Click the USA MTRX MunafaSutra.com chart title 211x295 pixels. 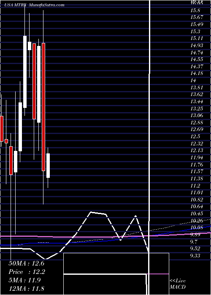pyautogui.click(x=35, y=5)
